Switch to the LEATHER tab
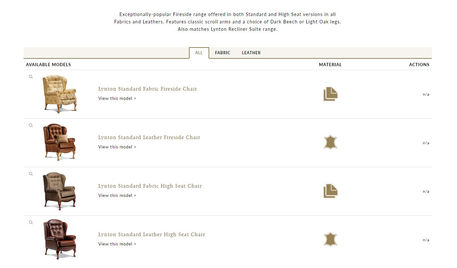 tap(251, 53)
